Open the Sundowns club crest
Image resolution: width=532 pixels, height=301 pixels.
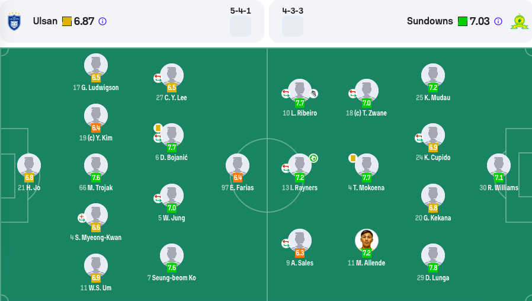pos(520,21)
